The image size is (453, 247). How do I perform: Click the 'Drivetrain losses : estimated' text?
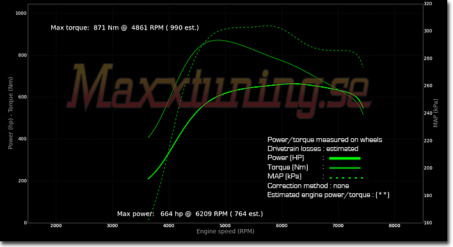313,149
